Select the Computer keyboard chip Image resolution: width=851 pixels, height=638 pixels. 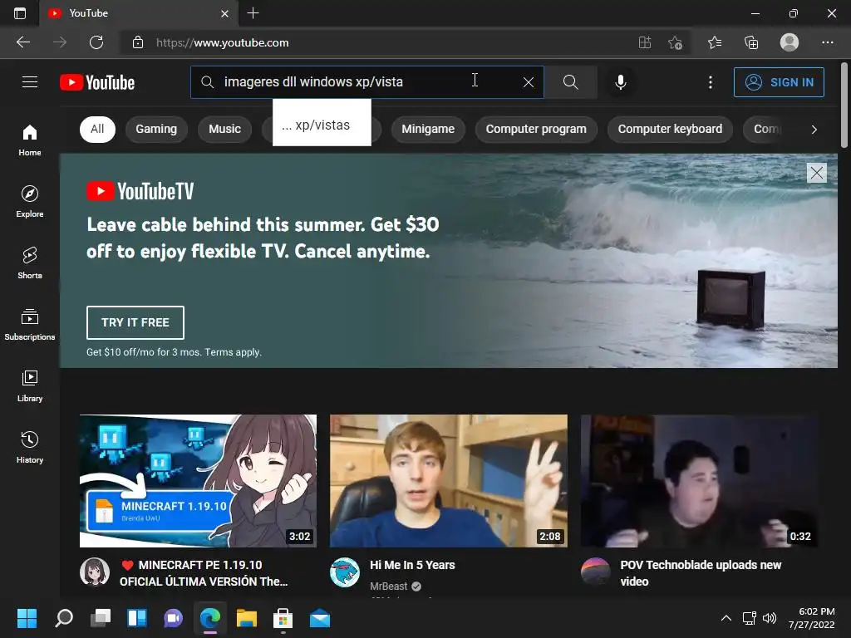tap(670, 129)
